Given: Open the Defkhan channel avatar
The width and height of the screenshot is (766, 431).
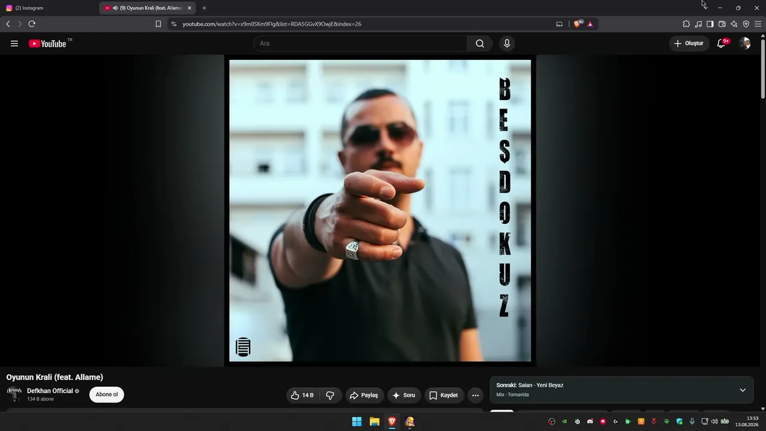Looking at the screenshot, I should click(14, 394).
